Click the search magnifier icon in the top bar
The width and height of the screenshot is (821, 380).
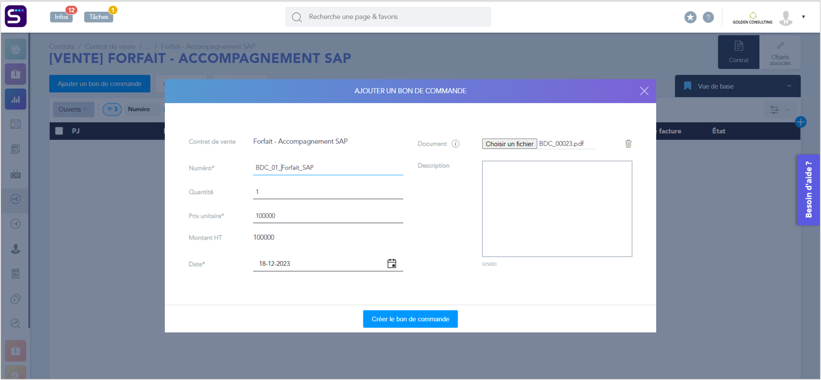[x=297, y=17]
